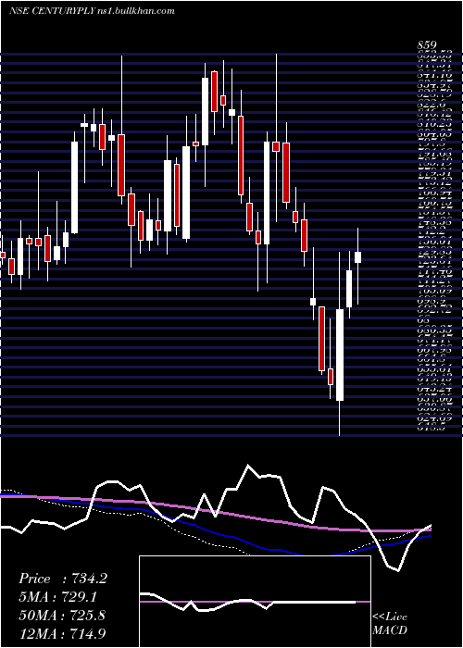Viewport: 463px width, 648px height.
Task: Click the <<Live MACD label
Action: 390,624
